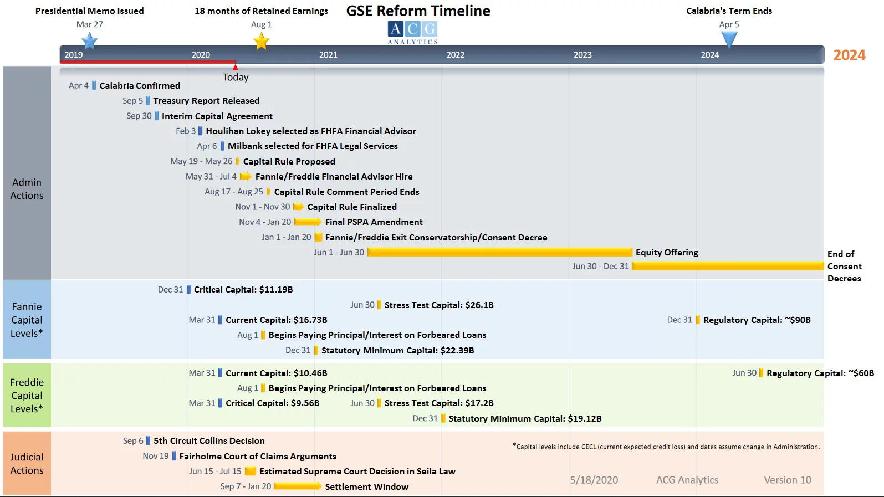Click the red Today marker triangle
The image size is (884, 497).
click(x=235, y=67)
